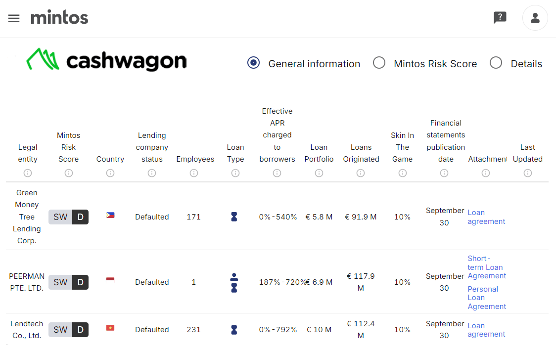Click Philippines flag in Green Money Tree row

coord(110,215)
